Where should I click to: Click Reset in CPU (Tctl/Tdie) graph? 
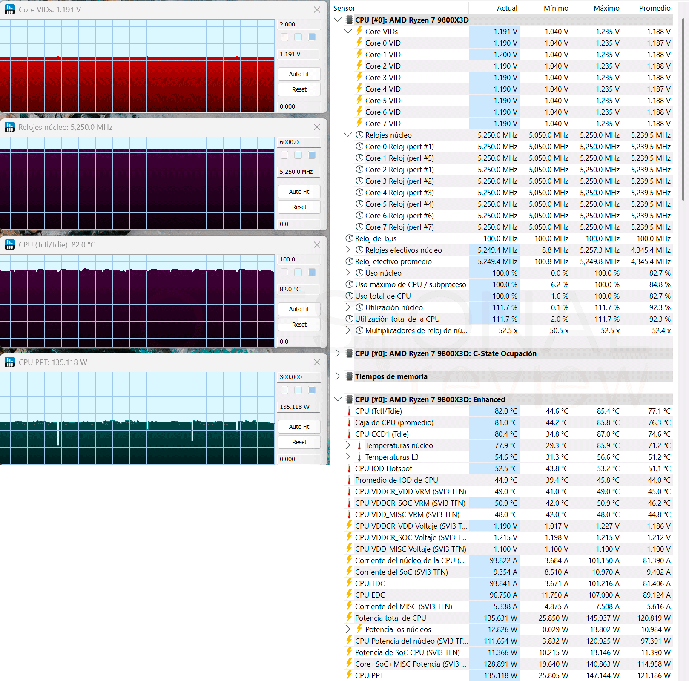click(299, 325)
